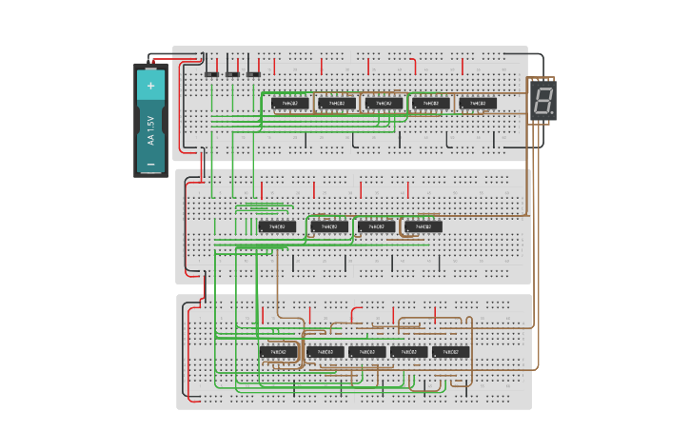Select the center chip on top breadboard
The image size is (690, 431).
[x=384, y=103]
